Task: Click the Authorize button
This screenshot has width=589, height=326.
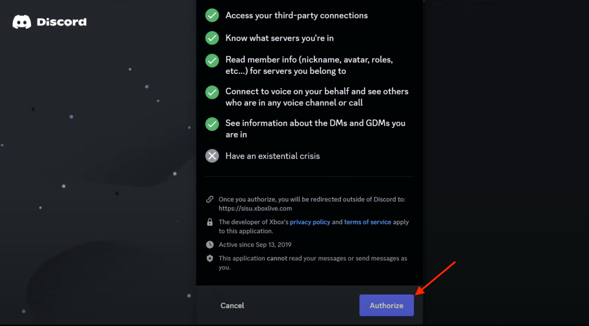Action: [386, 305]
